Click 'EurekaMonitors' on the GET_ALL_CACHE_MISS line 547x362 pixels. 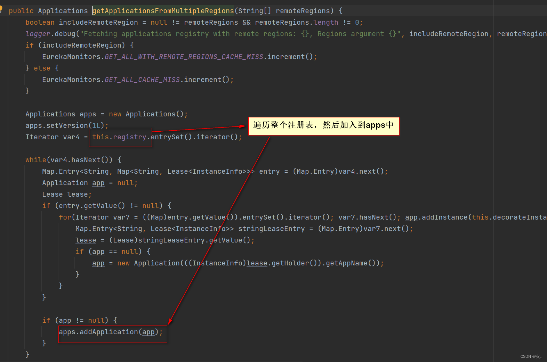pyautogui.click(x=71, y=80)
